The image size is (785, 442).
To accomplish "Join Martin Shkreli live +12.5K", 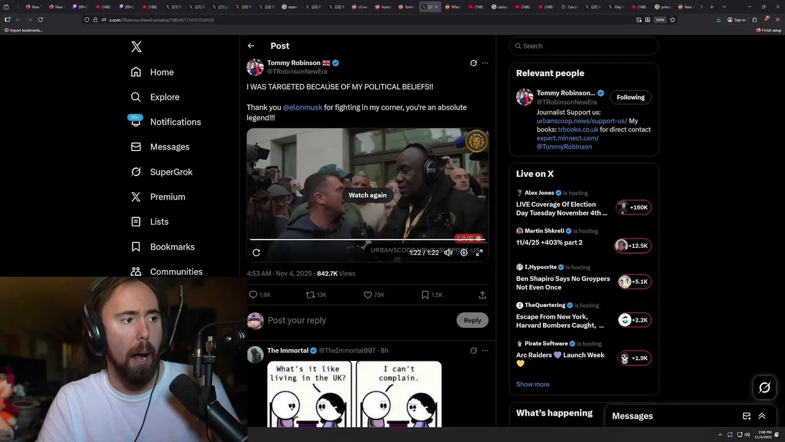I will [x=632, y=246].
